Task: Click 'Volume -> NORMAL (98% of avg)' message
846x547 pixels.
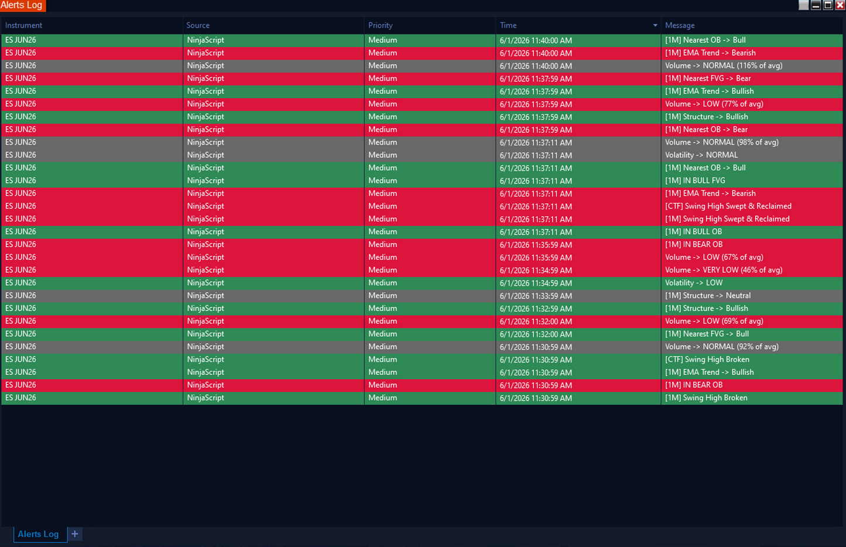Action: 722,142
